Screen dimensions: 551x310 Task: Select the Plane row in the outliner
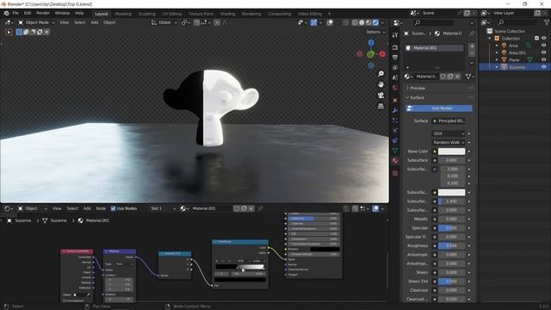514,59
